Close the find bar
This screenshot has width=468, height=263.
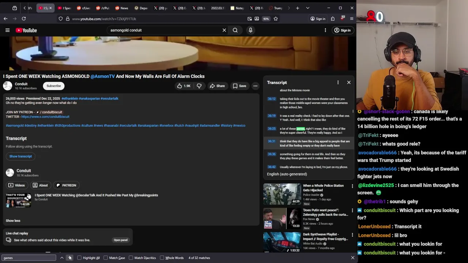352,258
